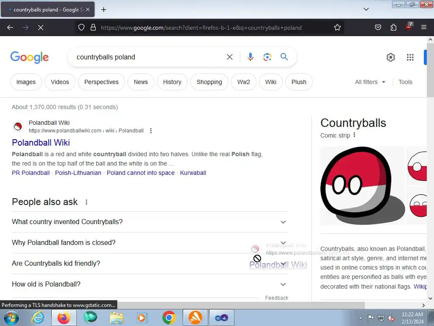Submit search with magnifier icon
This screenshot has height=326, width=434.
pyautogui.click(x=284, y=57)
